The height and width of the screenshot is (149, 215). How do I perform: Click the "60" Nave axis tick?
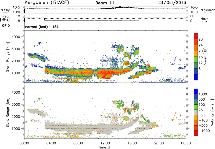coord(192,16)
